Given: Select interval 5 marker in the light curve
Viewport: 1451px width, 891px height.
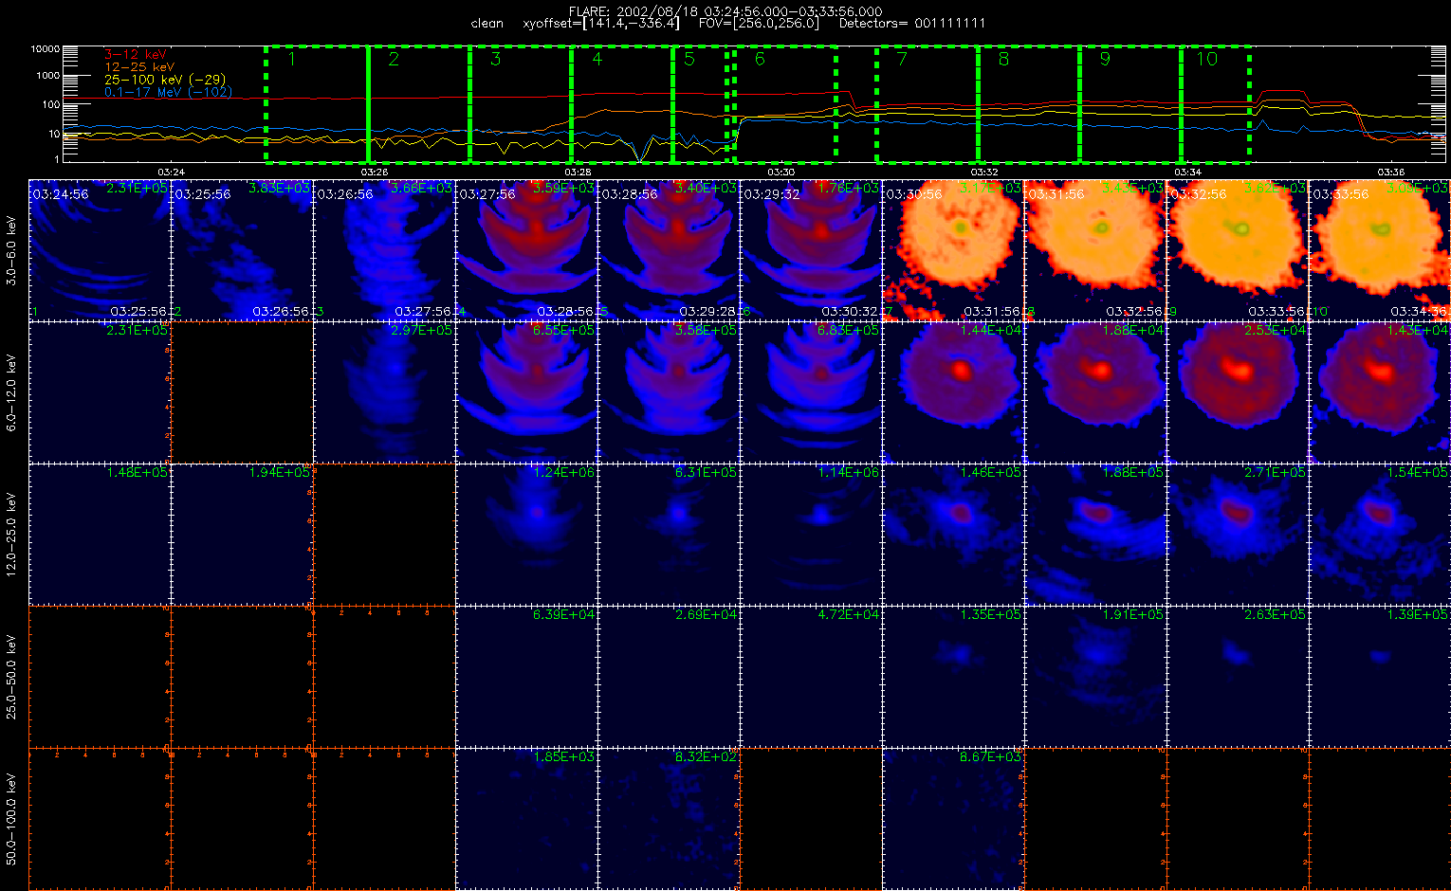Looking at the screenshot, I should point(689,59).
